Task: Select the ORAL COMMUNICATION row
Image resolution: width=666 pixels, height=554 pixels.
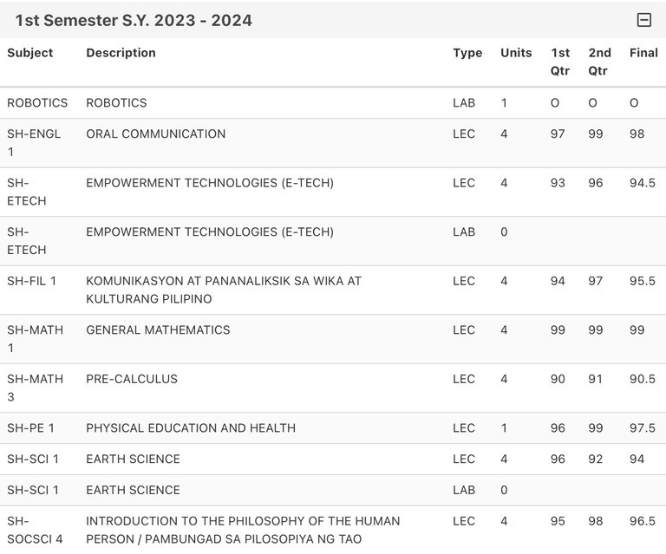Action: tap(333, 143)
